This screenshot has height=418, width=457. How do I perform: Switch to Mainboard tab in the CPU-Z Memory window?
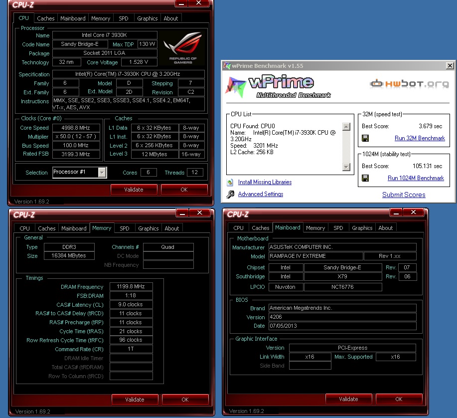point(74,228)
